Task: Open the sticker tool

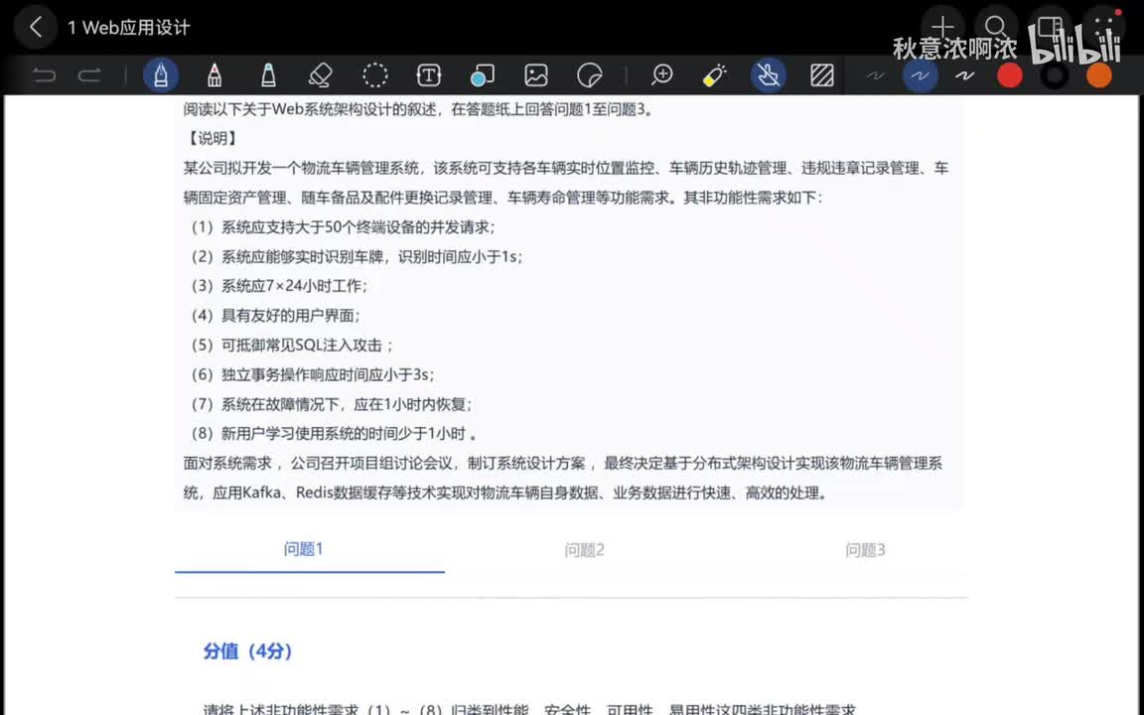Action: (590, 75)
